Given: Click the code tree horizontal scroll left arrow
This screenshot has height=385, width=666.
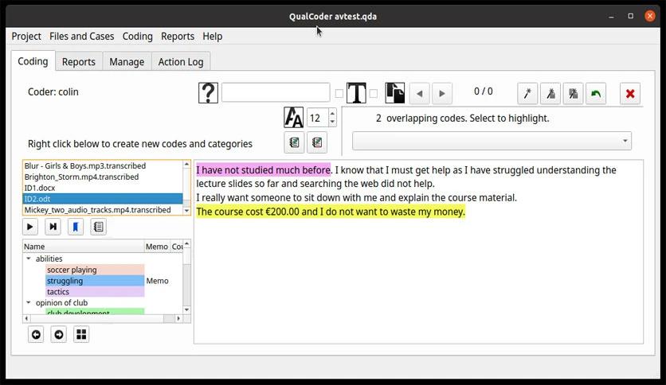Looking at the screenshot, I should (27, 318).
